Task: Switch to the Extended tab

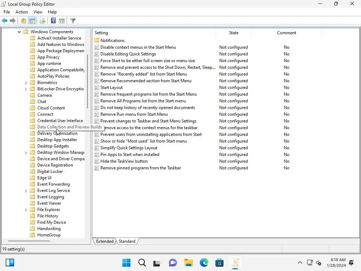Action: [x=105, y=241]
